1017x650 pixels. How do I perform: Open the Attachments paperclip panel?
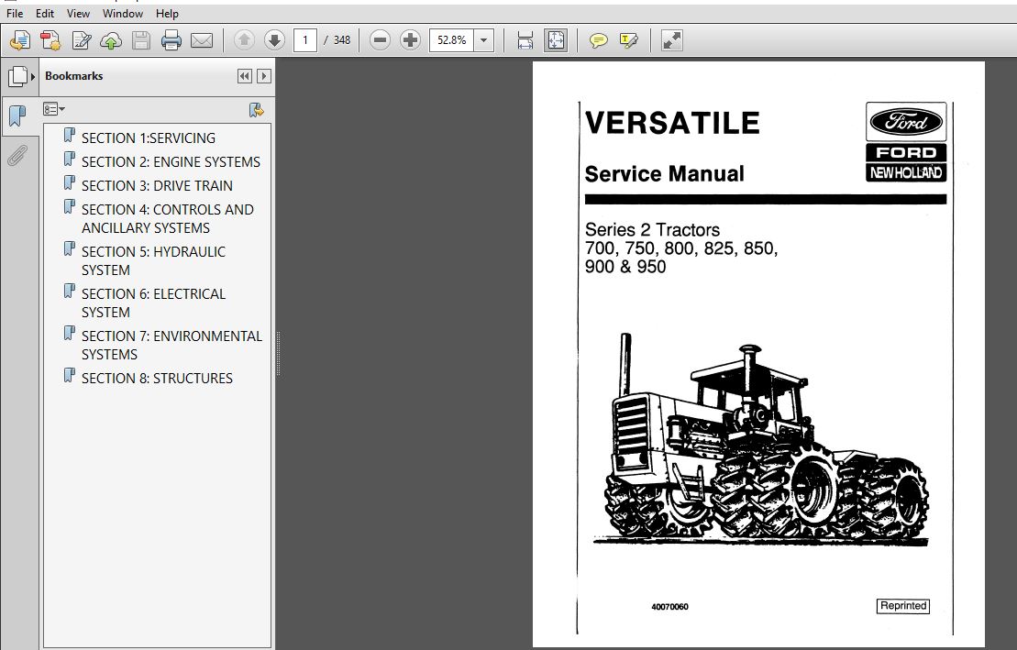click(x=17, y=156)
